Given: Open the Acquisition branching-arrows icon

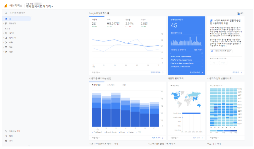Looking at the screenshot, I should [x=6, y=42].
